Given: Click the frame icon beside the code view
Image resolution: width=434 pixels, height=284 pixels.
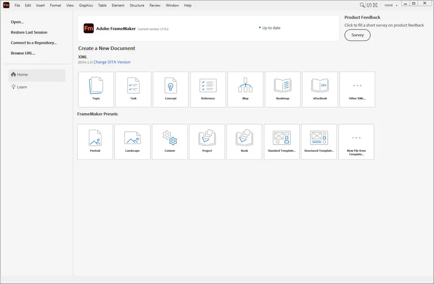Looking at the screenshot, I should 376,5.
